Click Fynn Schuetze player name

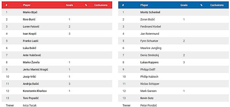tap(149, 41)
